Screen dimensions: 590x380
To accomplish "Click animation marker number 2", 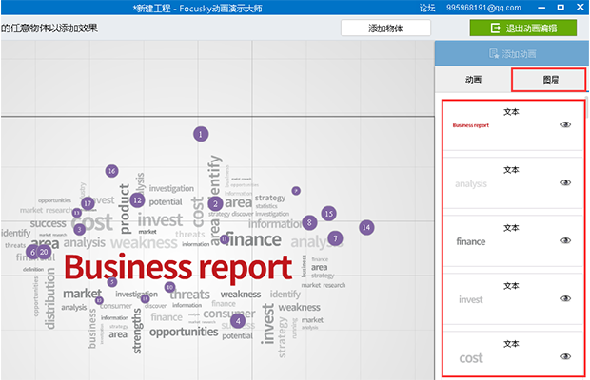I will pyautogui.click(x=215, y=204).
